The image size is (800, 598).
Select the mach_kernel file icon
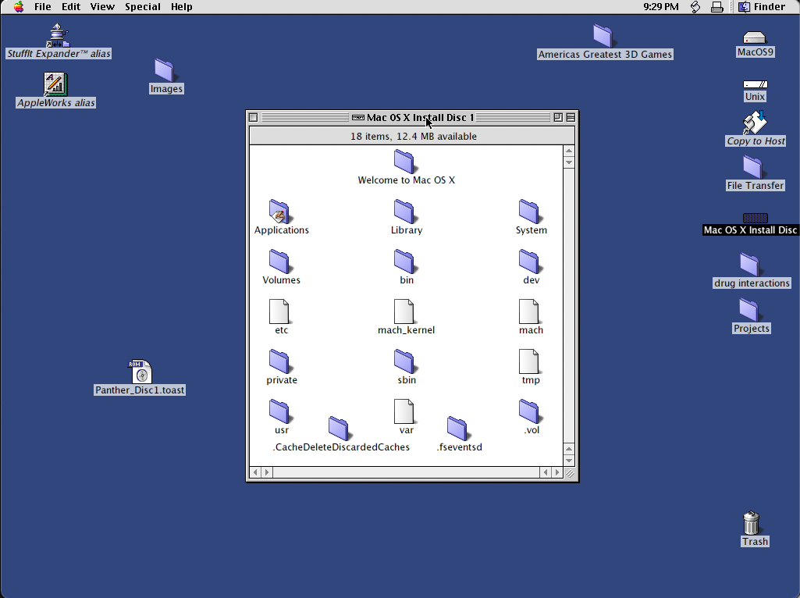coord(406,311)
